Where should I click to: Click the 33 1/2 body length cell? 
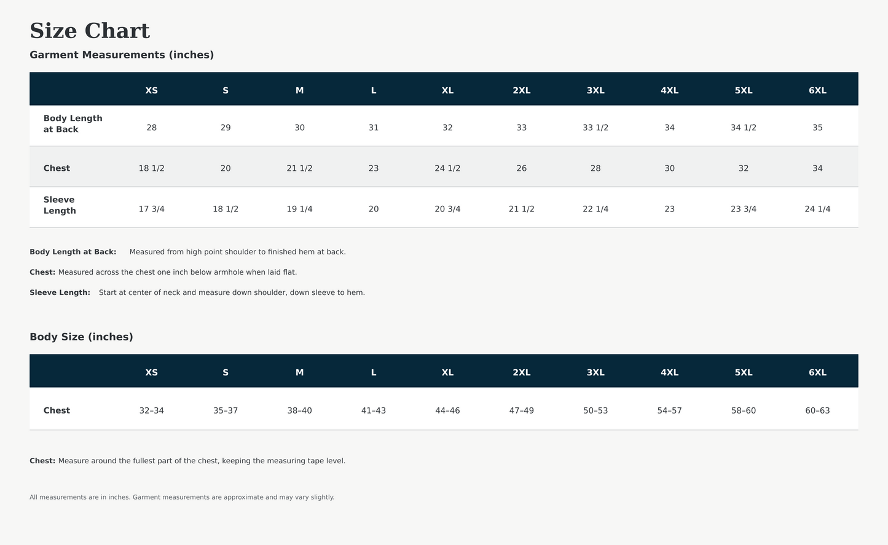tap(595, 128)
